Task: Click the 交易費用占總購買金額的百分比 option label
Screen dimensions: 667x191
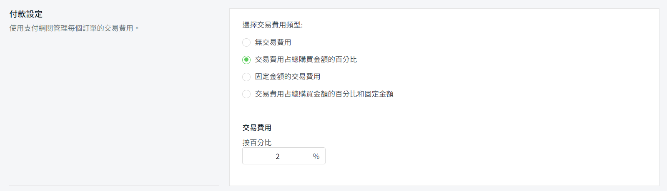Action: (x=306, y=60)
